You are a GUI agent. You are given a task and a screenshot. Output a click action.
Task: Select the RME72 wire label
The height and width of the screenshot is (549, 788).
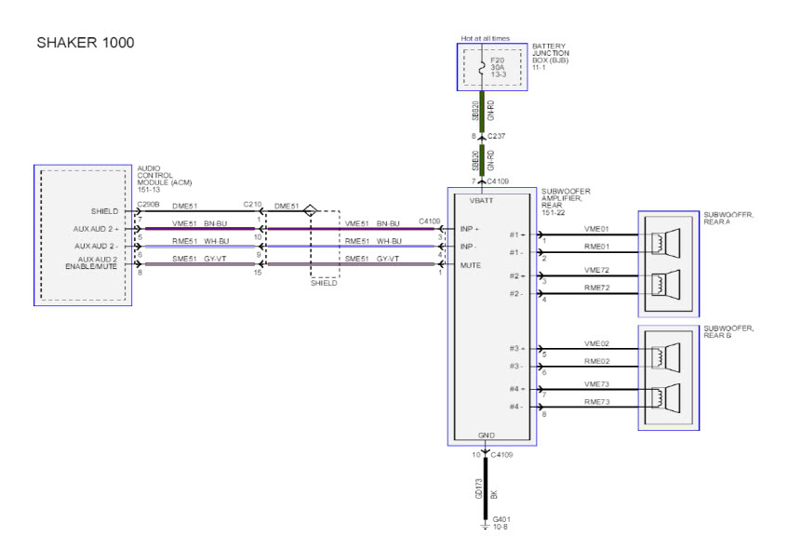point(596,288)
